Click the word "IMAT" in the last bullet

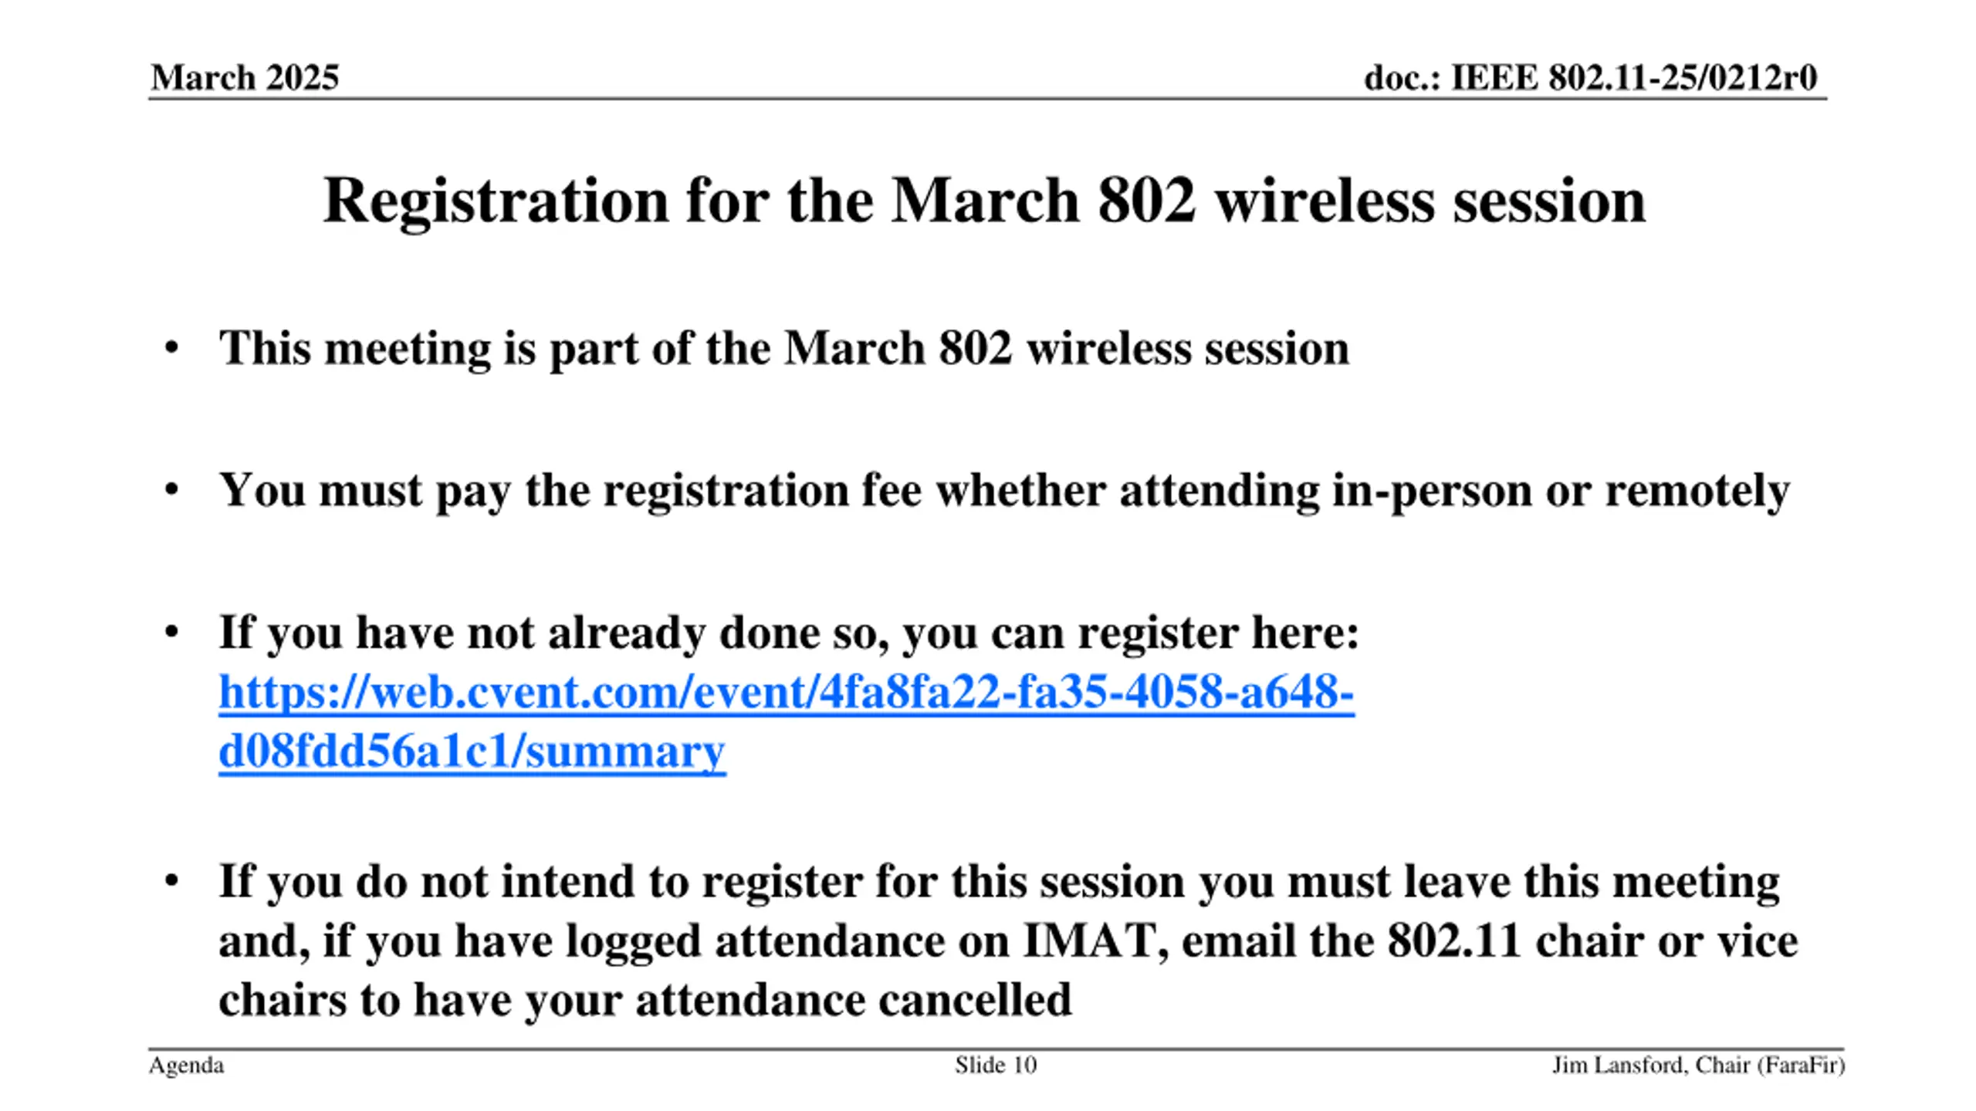coord(1095,941)
